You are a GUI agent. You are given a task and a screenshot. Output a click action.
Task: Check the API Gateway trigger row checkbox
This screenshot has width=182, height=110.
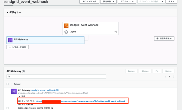(8, 108)
